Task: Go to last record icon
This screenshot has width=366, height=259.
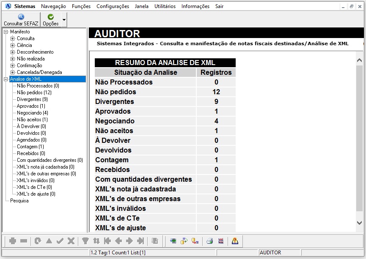Action: [x=140, y=241]
